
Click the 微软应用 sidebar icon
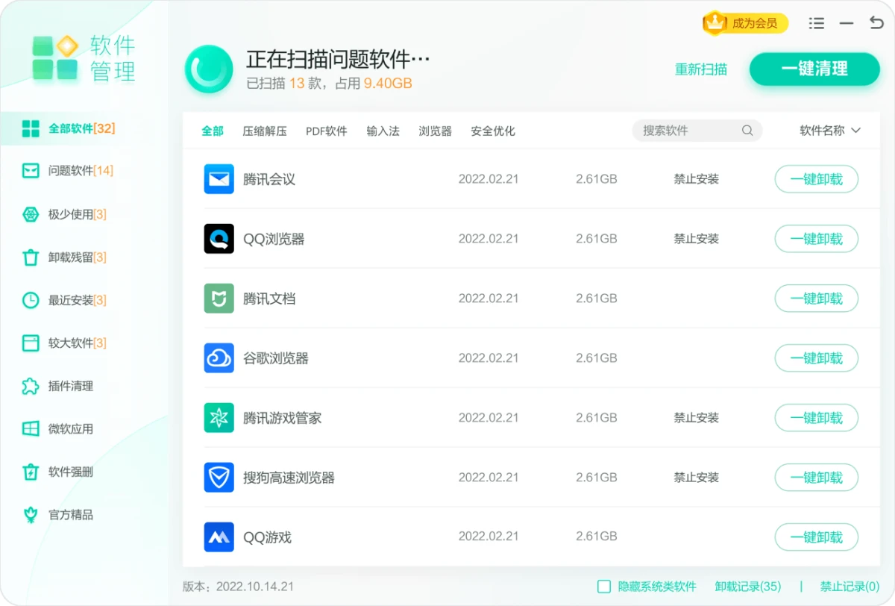pyautogui.click(x=31, y=429)
